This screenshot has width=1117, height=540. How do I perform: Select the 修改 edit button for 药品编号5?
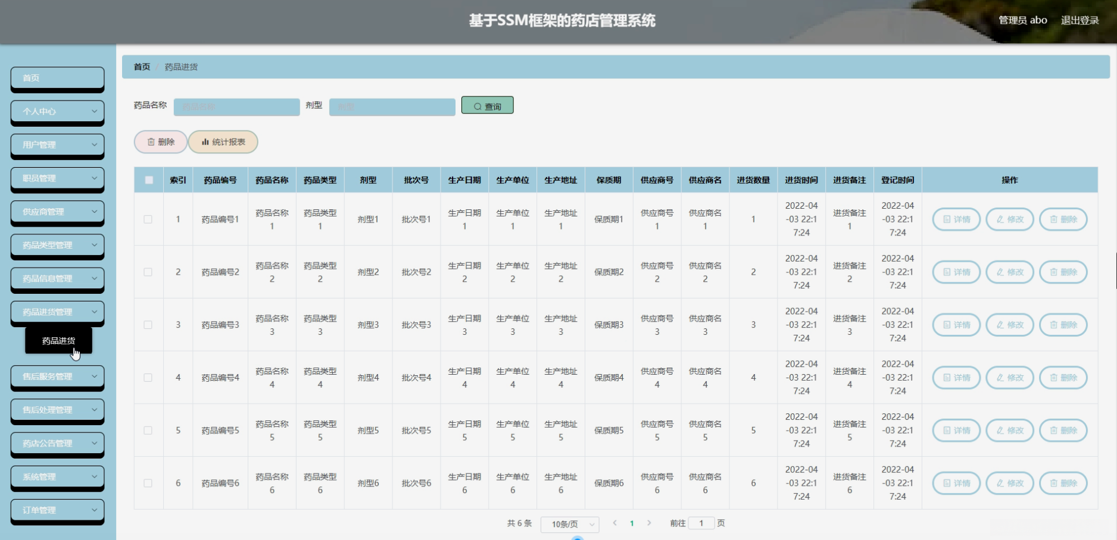(x=1010, y=431)
